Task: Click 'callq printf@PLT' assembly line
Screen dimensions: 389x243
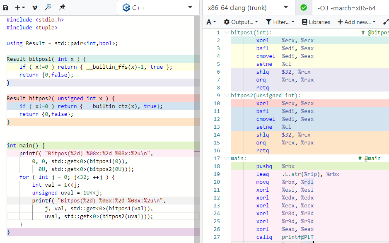Action: [x=285, y=237]
